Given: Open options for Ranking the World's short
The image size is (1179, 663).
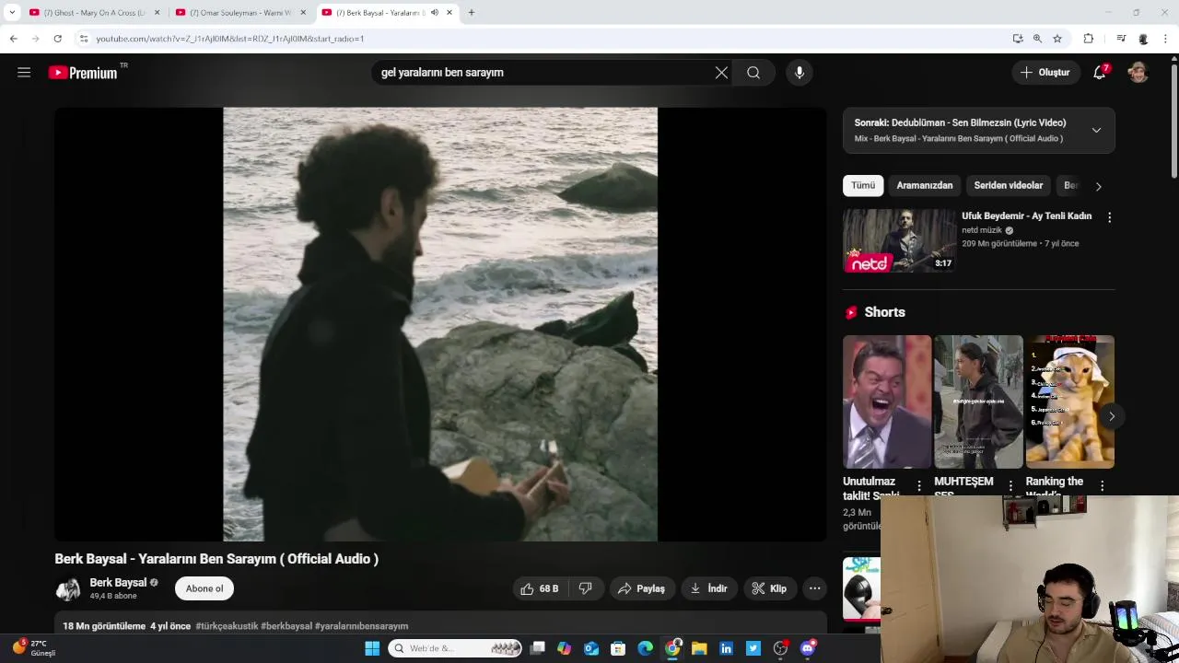Looking at the screenshot, I should click(1102, 485).
